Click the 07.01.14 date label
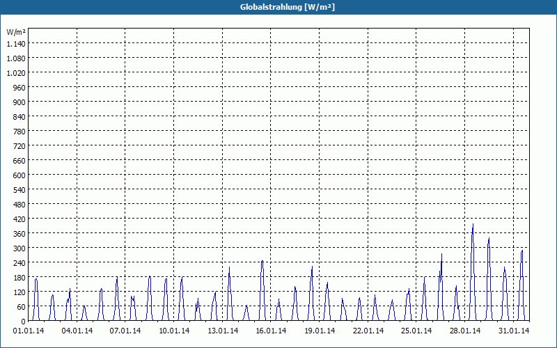The width and height of the screenshot is (557, 348). point(125,331)
